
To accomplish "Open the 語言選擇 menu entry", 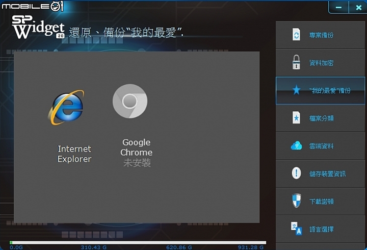I will coord(320,229).
